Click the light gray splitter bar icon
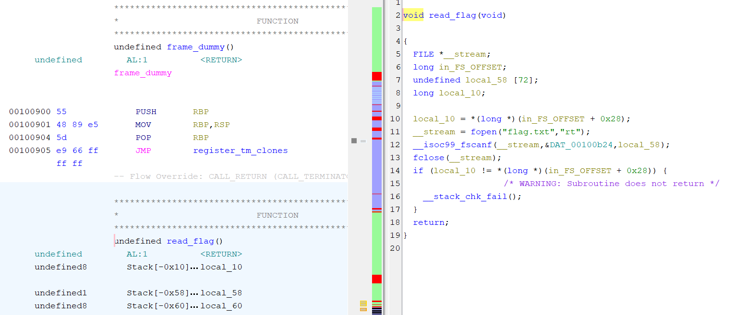This screenshot has width=734, height=315. [363, 141]
